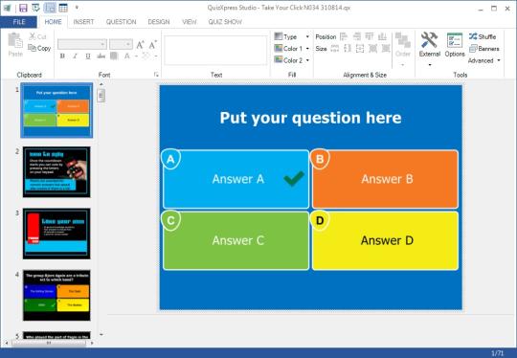Click the fourth Position align-bottom icon

point(382,36)
